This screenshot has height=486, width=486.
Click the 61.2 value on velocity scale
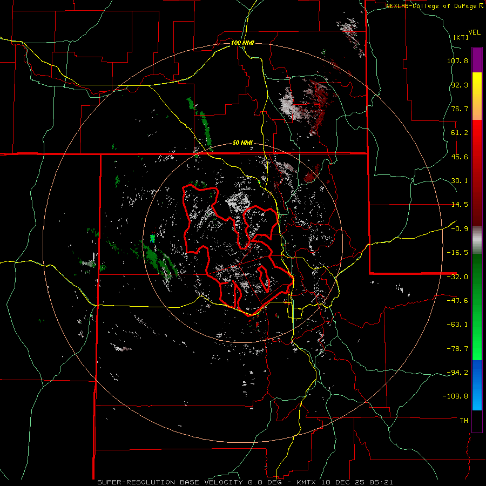coord(460,133)
